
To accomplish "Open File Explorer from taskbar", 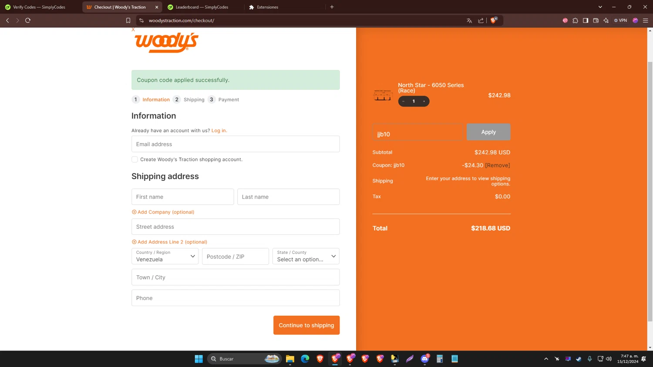I will [290, 359].
